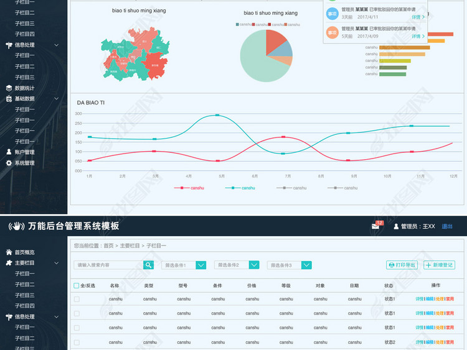Select 子栏目四 in the table page sidebar

25,306
